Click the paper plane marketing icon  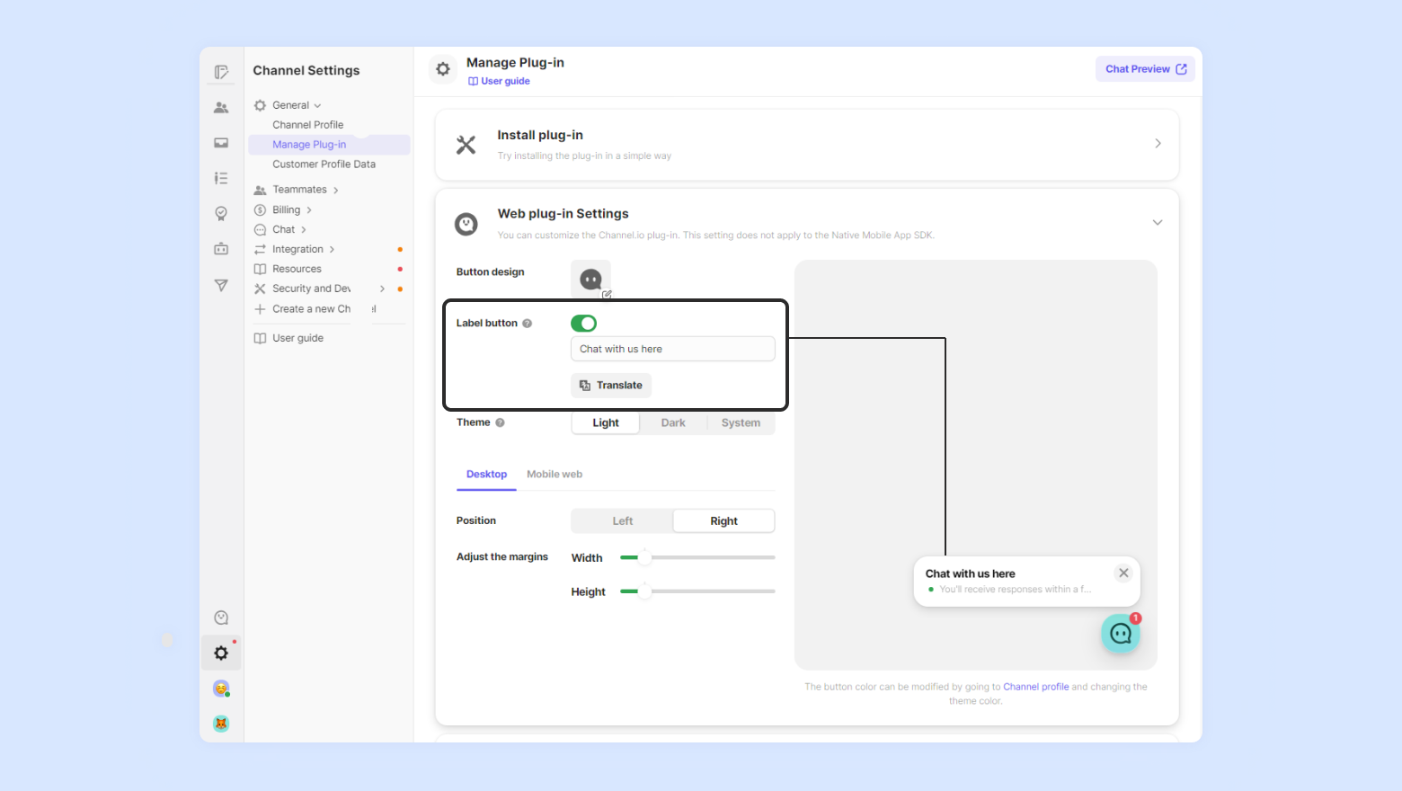[221, 285]
